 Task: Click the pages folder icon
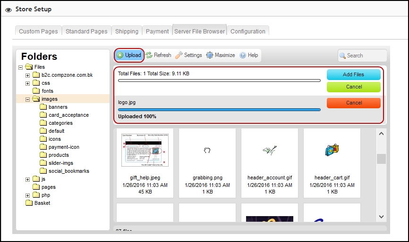36,187
